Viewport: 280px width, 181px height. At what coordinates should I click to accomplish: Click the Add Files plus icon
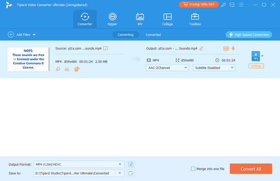tap(11, 35)
